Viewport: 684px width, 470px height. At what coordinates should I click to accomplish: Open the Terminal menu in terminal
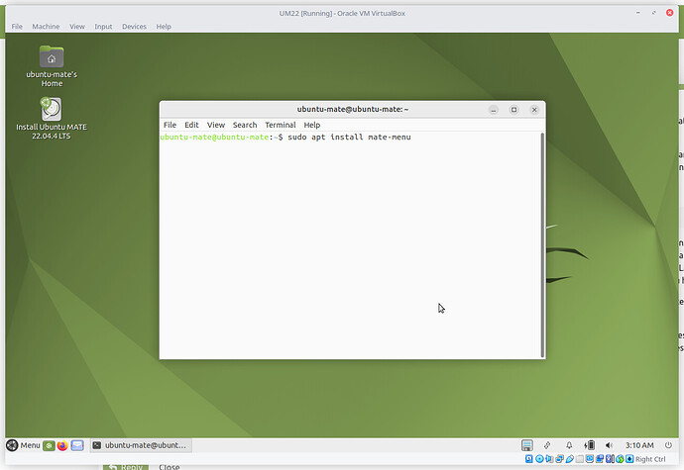coord(281,125)
